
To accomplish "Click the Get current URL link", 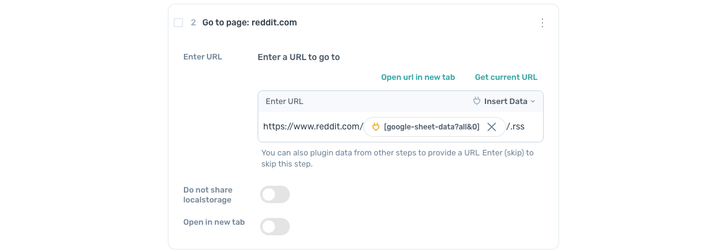I will (506, 77).
